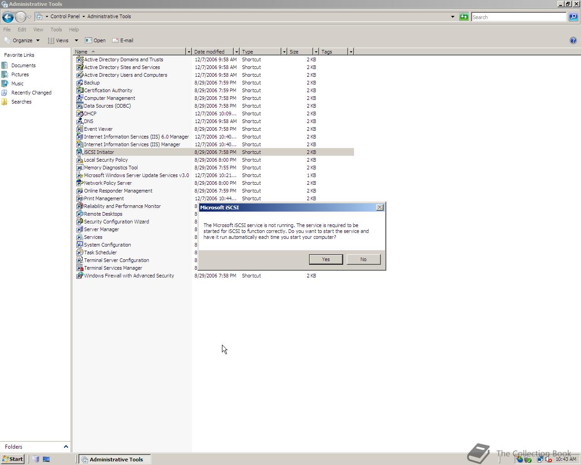Click the clock in the system tray
The image size is (581, 465).
coord(566,459)
